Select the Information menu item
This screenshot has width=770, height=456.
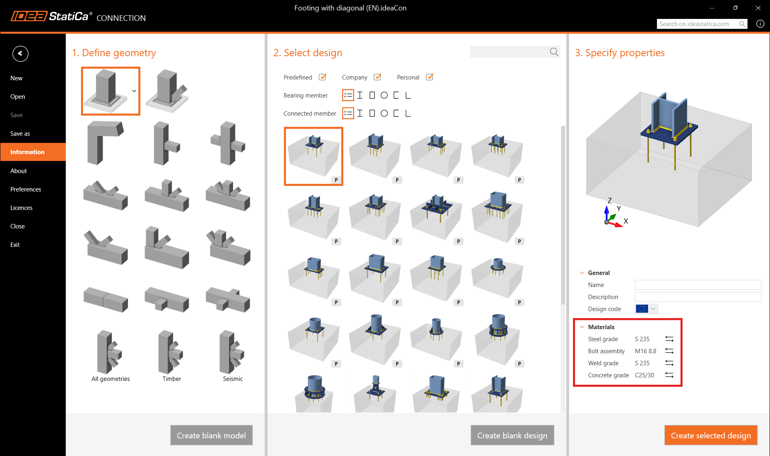click(x=33, y=152)
